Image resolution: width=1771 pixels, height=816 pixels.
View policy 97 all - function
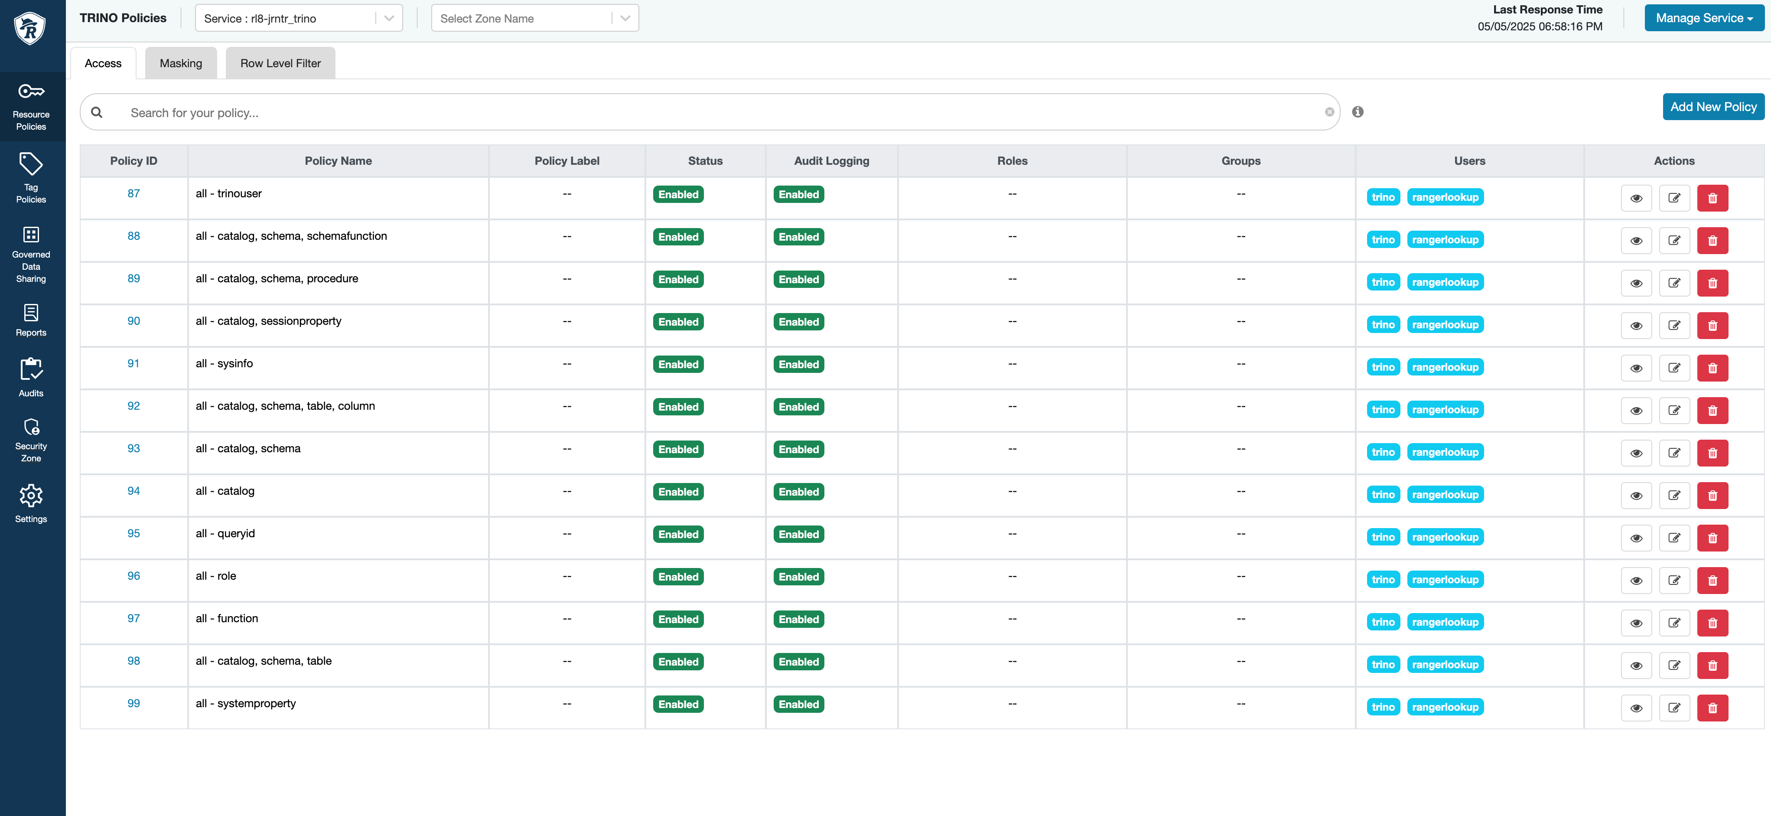point(1636,623)
